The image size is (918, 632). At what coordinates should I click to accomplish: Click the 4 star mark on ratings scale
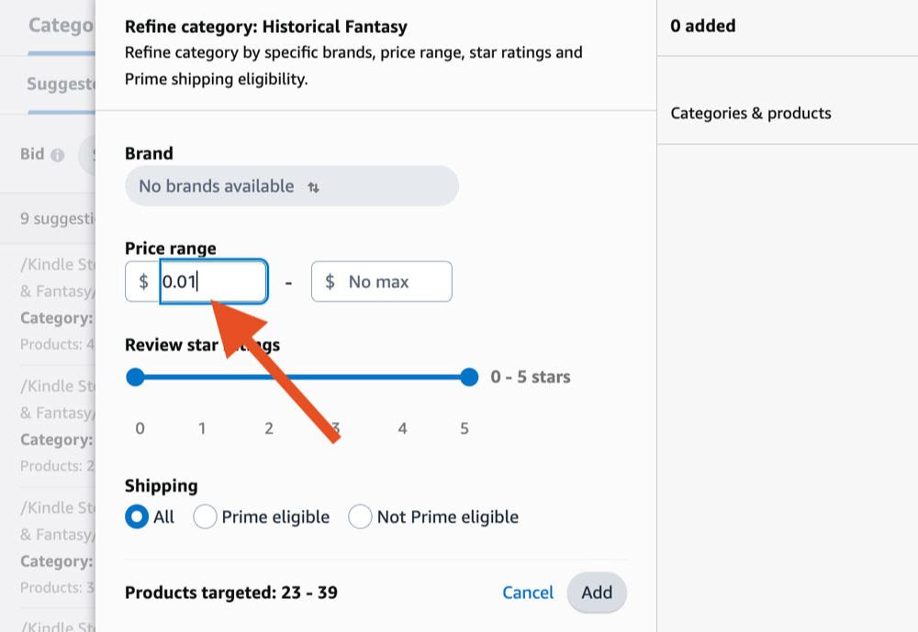pyautogui.click(x=402, y=428)
